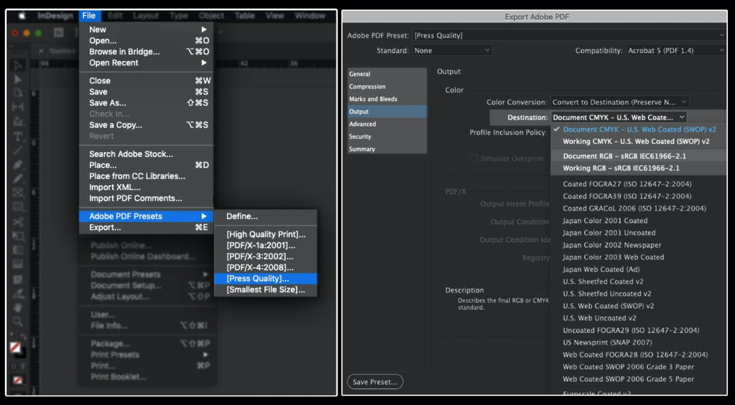Click the Pen tool
Screen dimensions: 735x405
pyautogui.click(x=18, y=165)
